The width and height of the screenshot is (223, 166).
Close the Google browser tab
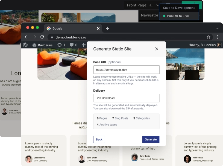[98, 28]
